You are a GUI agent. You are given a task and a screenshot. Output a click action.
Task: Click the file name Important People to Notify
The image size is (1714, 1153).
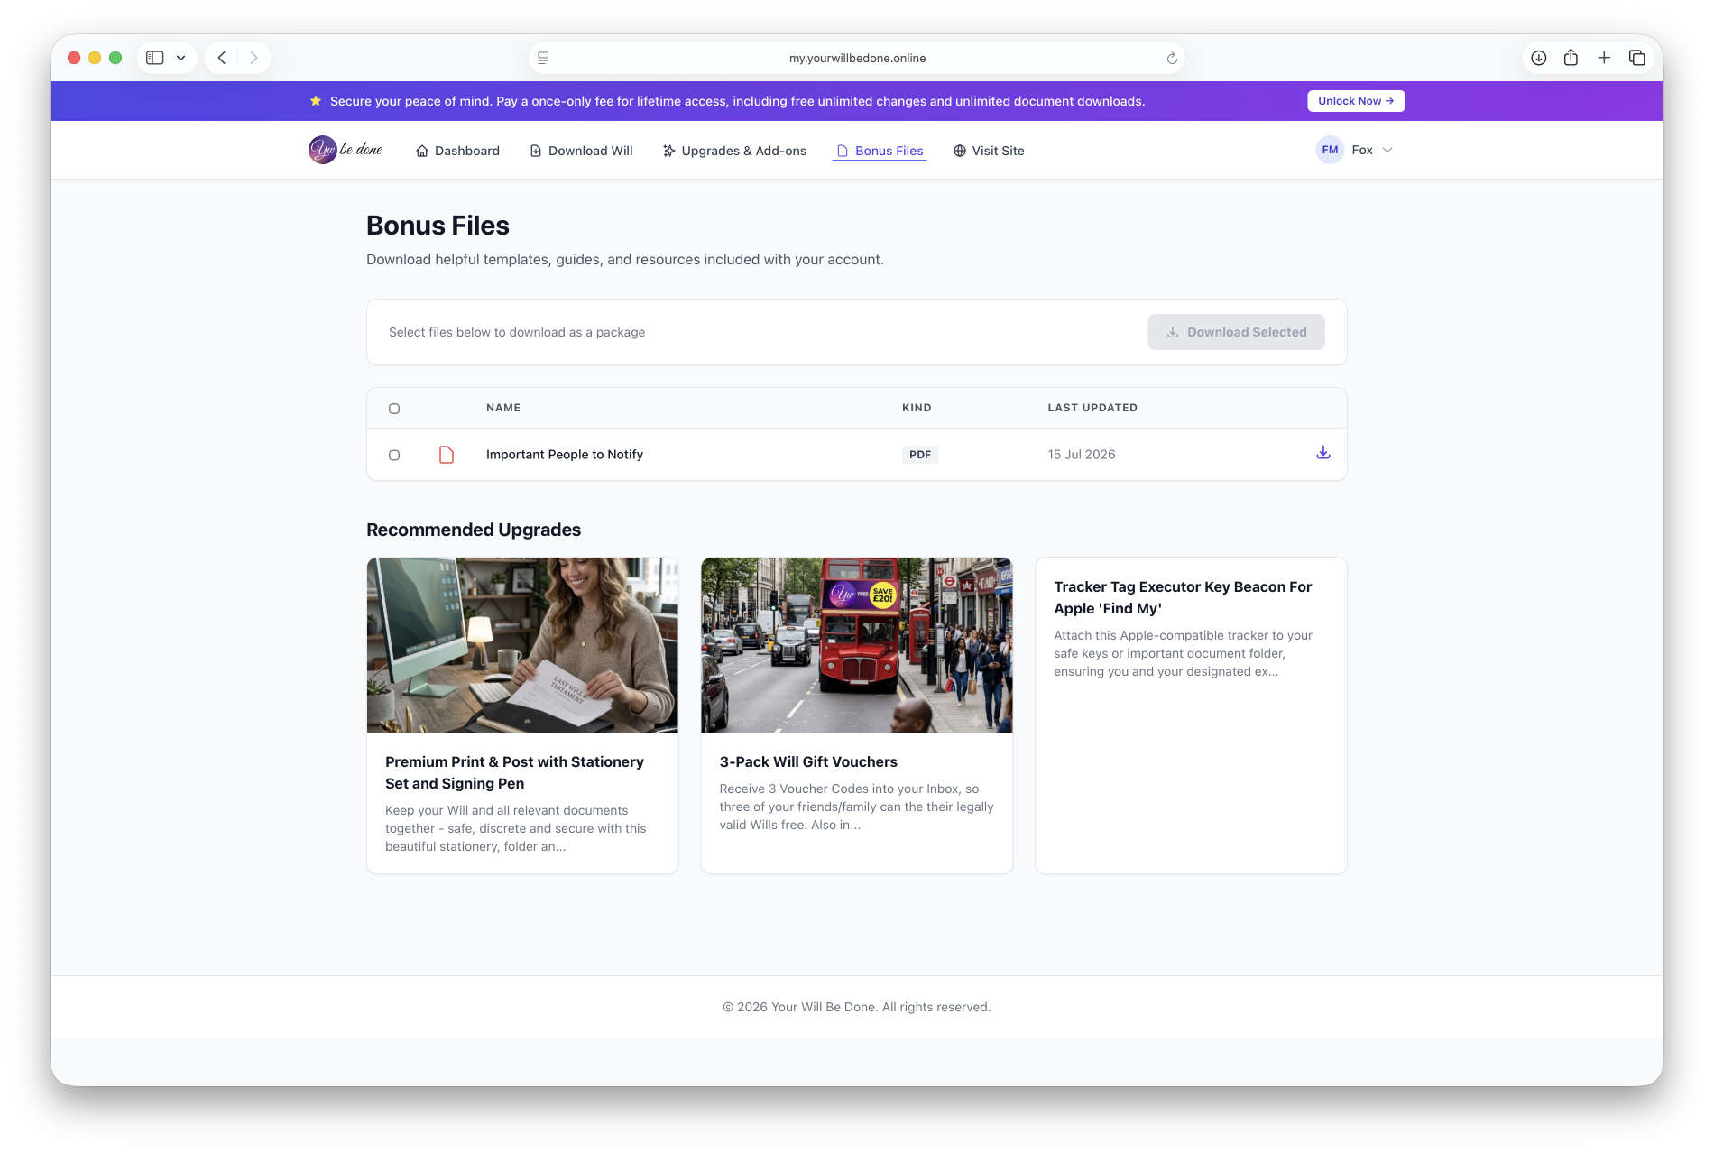[x=565, y=455]
